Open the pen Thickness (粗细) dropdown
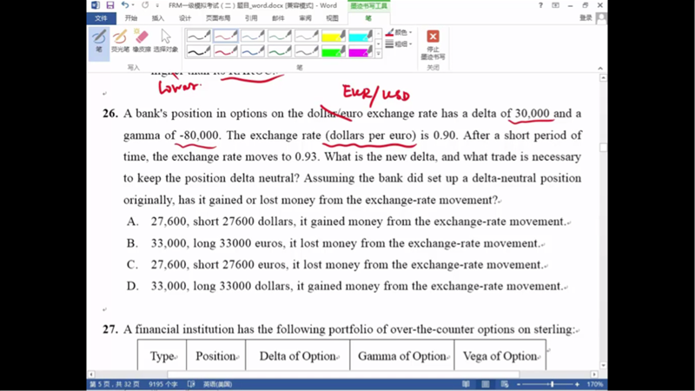The height and width of the screenshot is (391, 695). pyautogui.click(x=401, y=43)
